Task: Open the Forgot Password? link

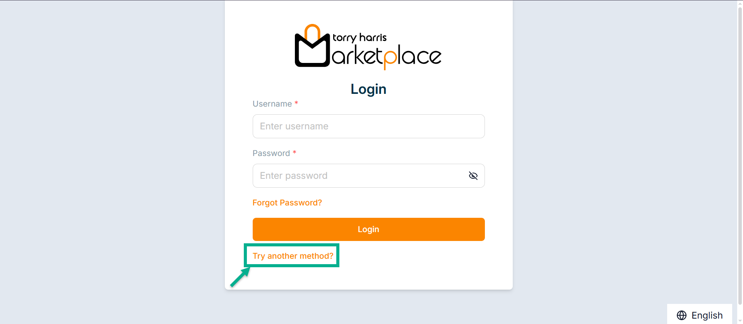Action: pyautogui.click(x=287, y=203)
